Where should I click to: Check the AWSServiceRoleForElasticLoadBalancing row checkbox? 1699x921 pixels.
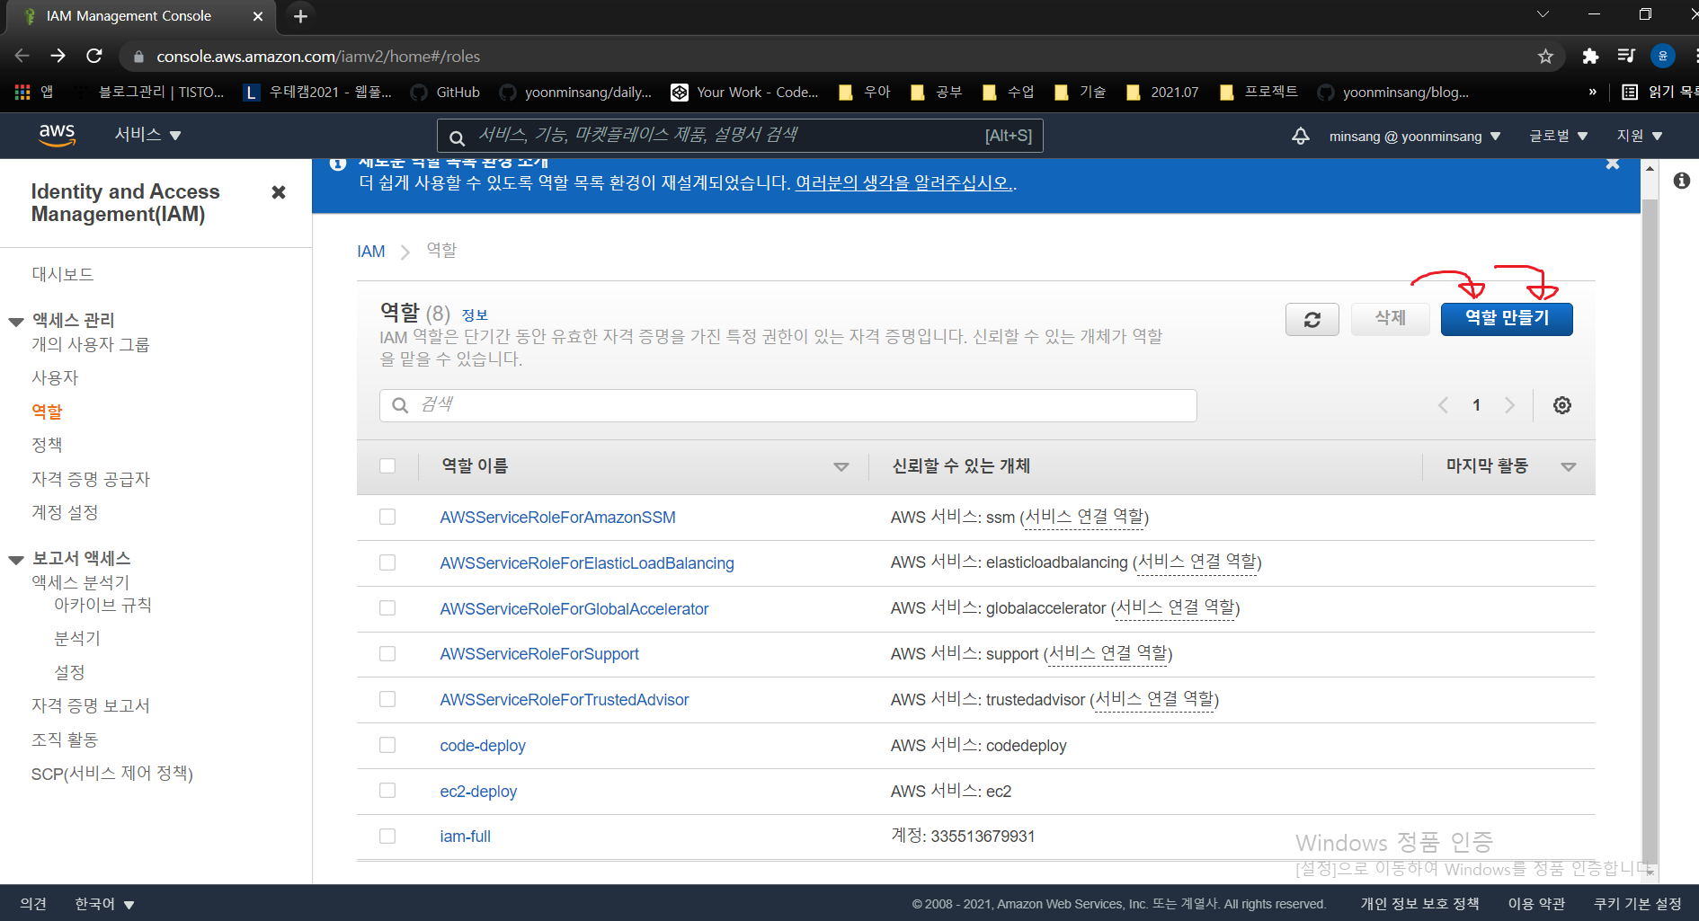coord(387,562)
